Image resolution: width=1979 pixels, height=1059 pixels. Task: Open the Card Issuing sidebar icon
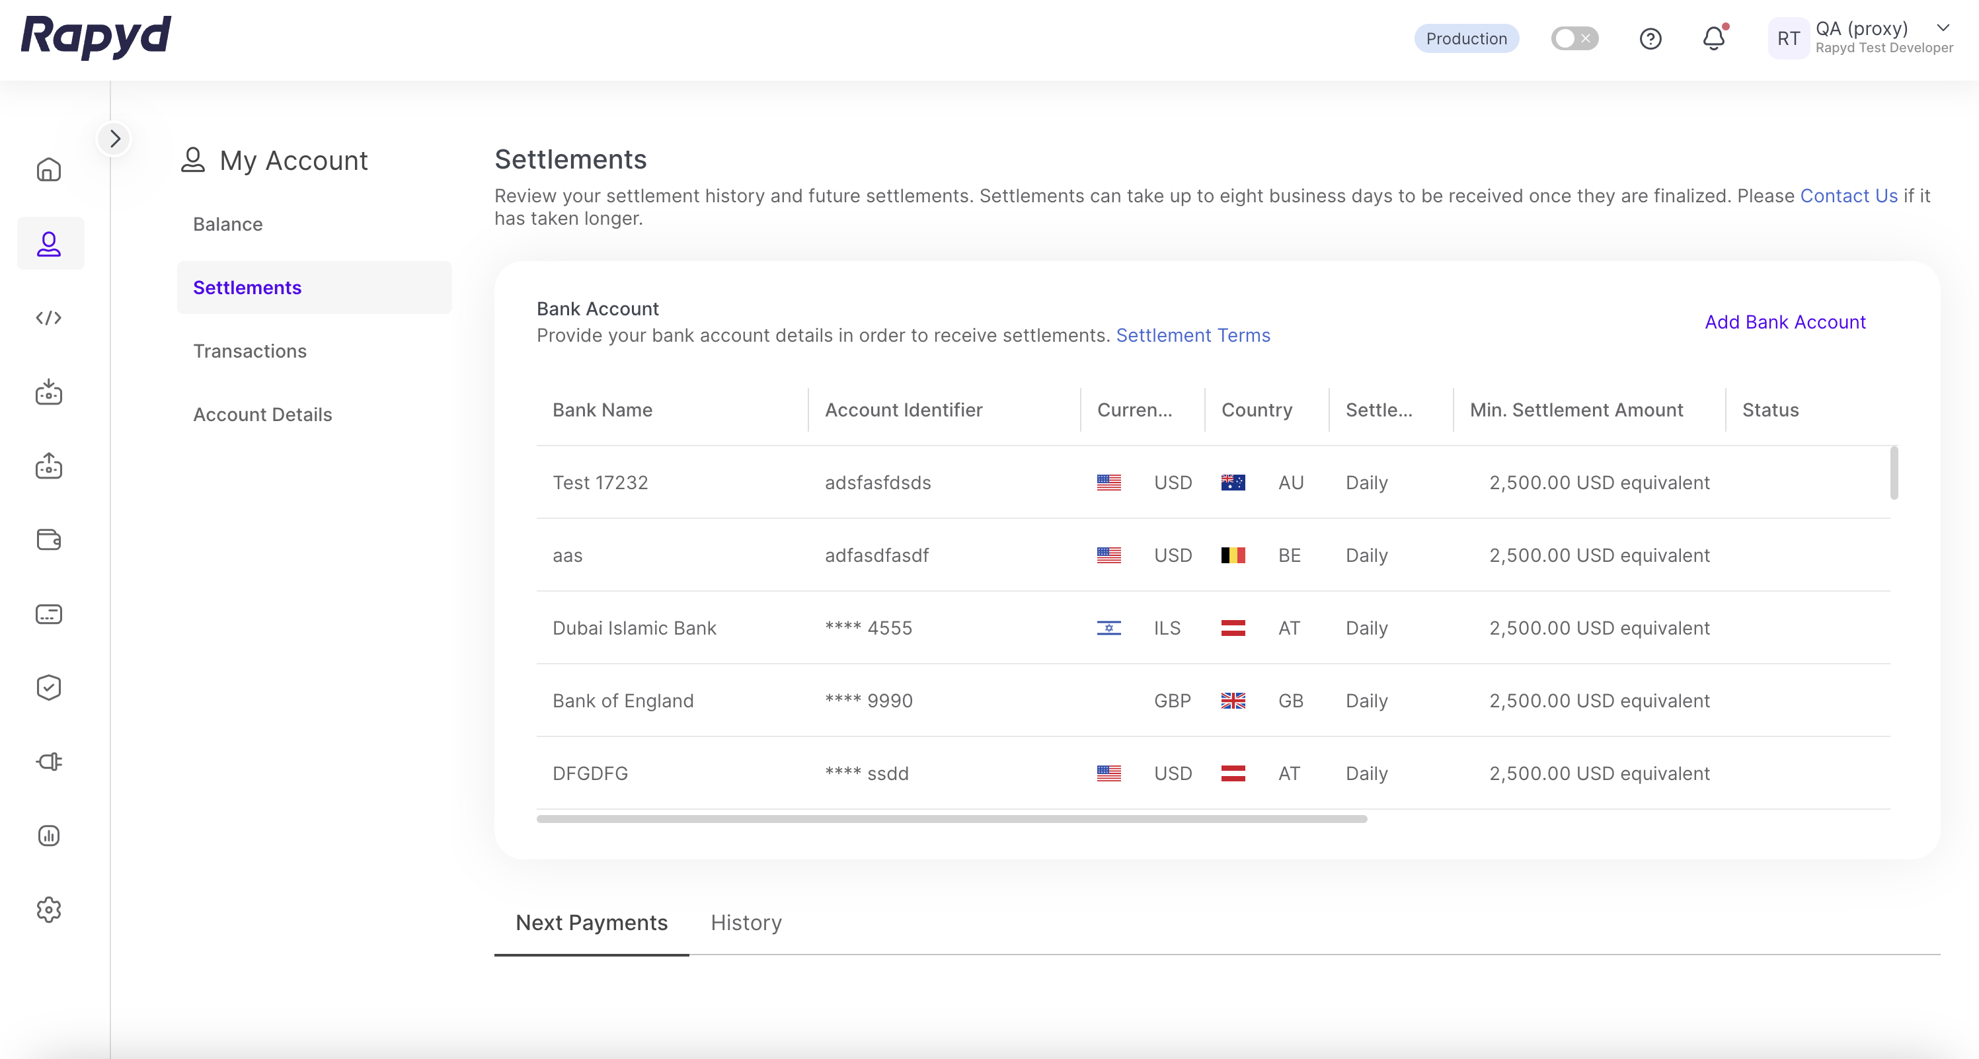49,614
